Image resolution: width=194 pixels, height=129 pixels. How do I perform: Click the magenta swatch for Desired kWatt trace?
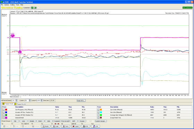(6, 118)
